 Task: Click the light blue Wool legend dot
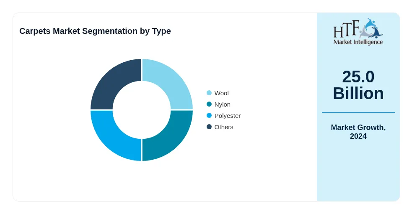(209, 93)
